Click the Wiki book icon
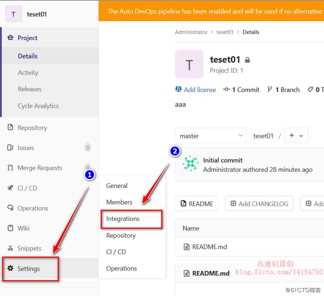Image resolution: width=324 pixels, height=296 pixels. coord(10,228)
